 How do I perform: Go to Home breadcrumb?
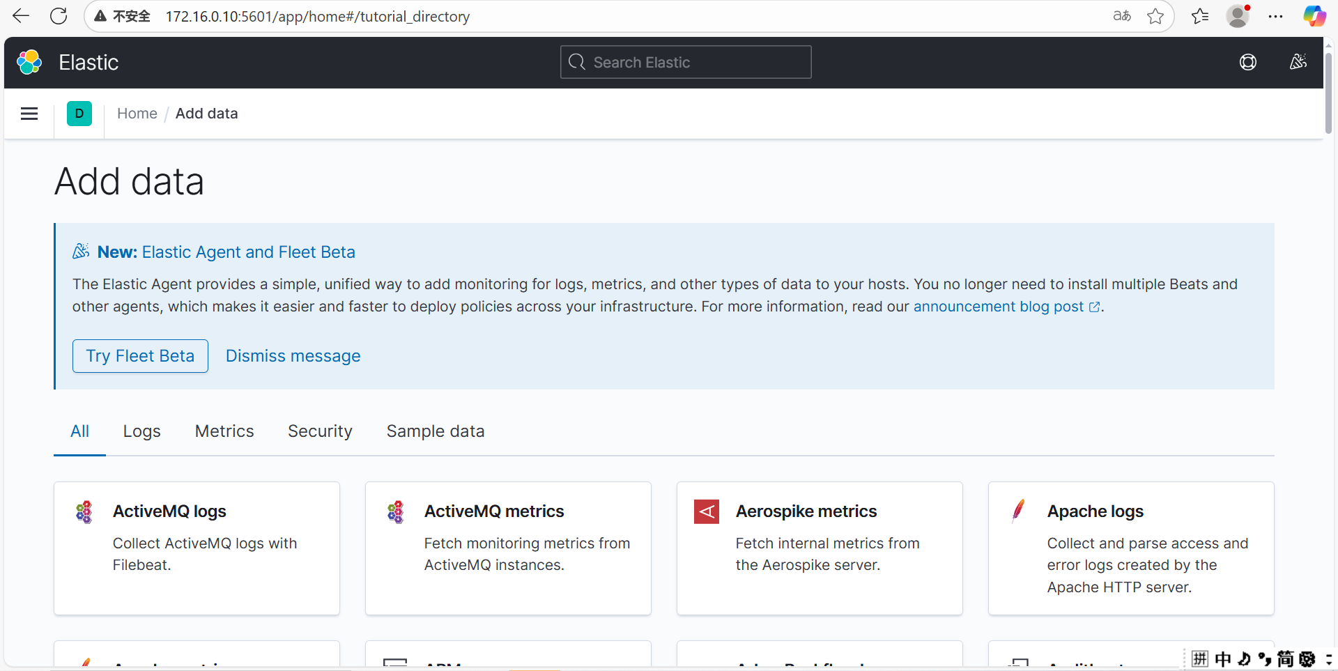(x=137, y=114)
